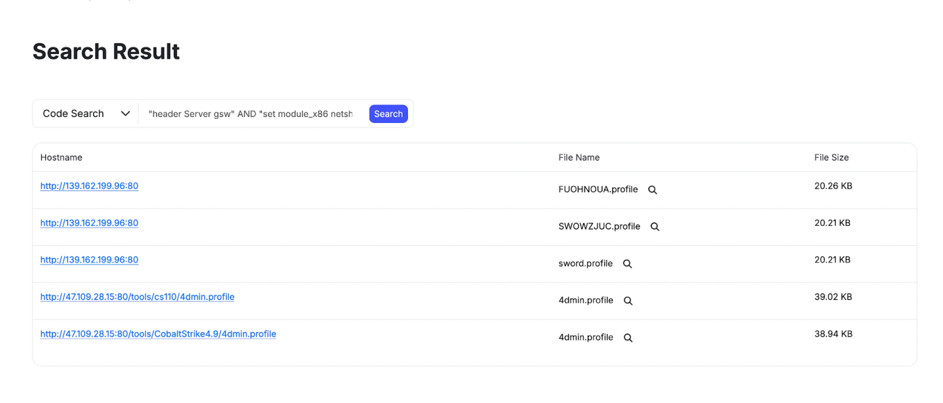This screenshot has width=943, height=403.
Task: Open the 139.162.199.96:80 link for FUOHNOUA.profile
Action: (89, 186)
